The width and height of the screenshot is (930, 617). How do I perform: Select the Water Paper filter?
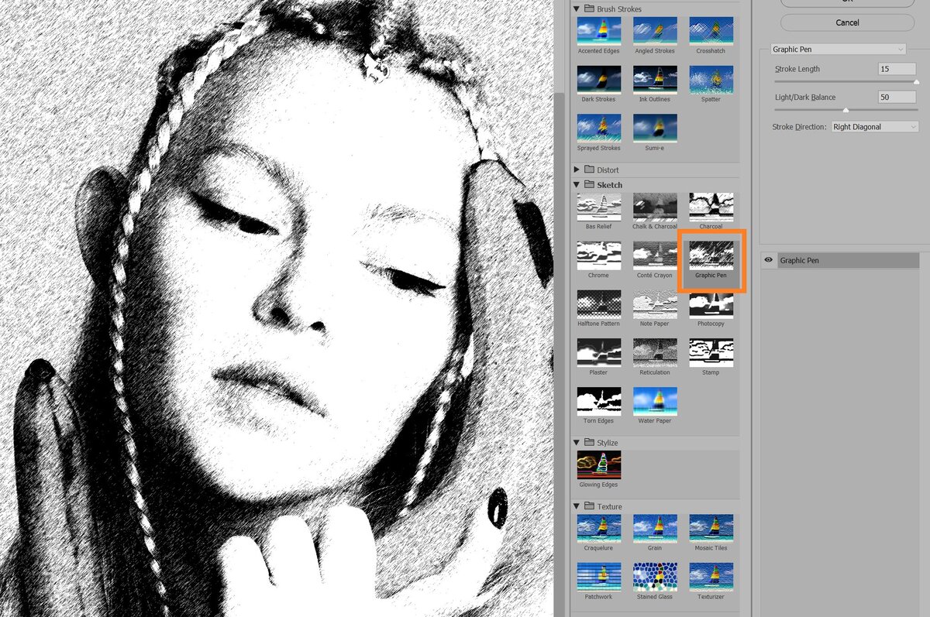655,401
